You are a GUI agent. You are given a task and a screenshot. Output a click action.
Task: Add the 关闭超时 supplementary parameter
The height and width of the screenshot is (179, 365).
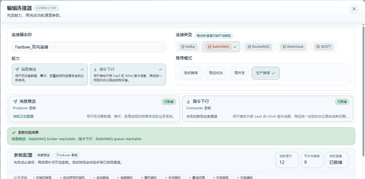pyautogui.click(x=173, y=177)
